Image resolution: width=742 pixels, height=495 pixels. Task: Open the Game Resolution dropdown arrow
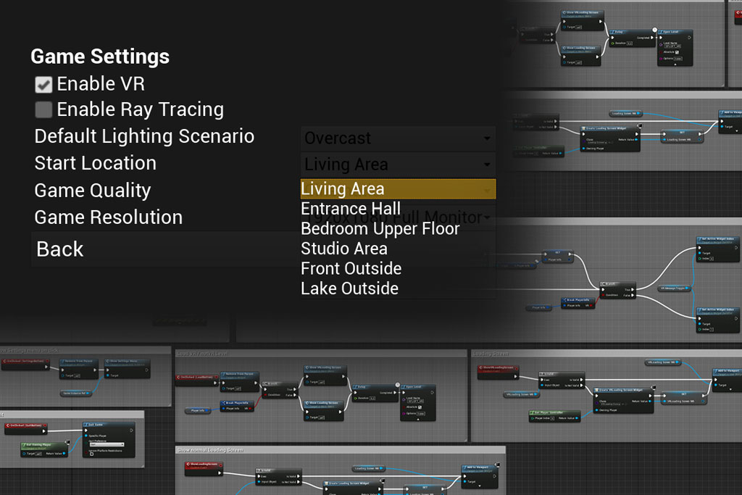point(488,217)
